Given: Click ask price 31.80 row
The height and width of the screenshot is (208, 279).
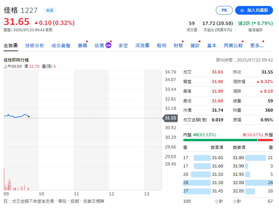Looking at the screenshot, I should pos(253,158).
